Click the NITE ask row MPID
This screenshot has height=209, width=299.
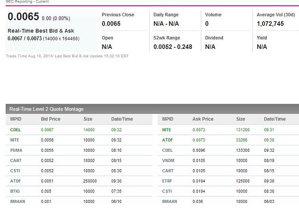tap(167, 130)
